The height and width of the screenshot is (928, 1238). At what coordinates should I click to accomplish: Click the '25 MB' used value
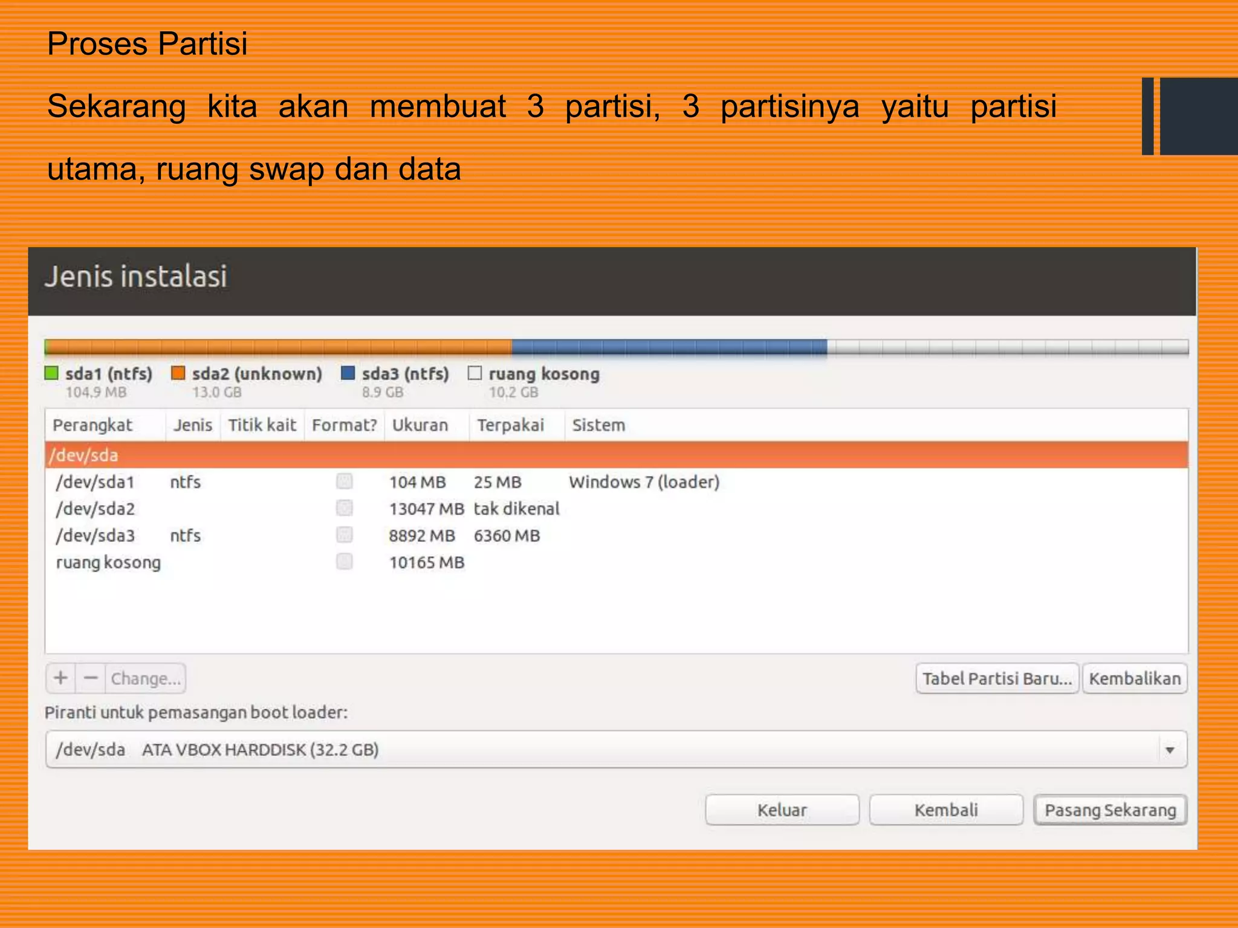point(497,482)
